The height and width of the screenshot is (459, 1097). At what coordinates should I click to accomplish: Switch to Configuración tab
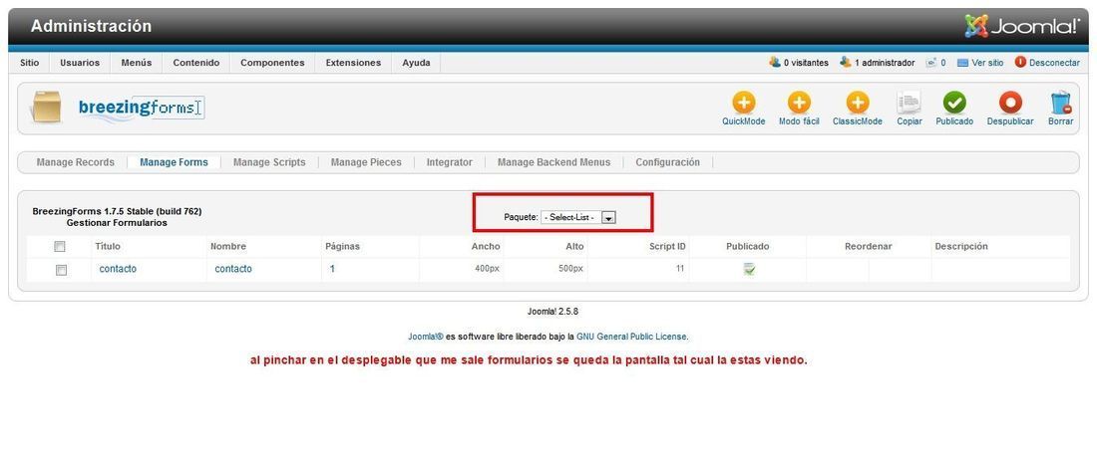click(667, 162)
